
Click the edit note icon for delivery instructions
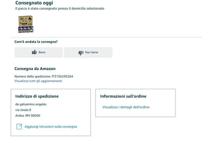click(19, 126)
